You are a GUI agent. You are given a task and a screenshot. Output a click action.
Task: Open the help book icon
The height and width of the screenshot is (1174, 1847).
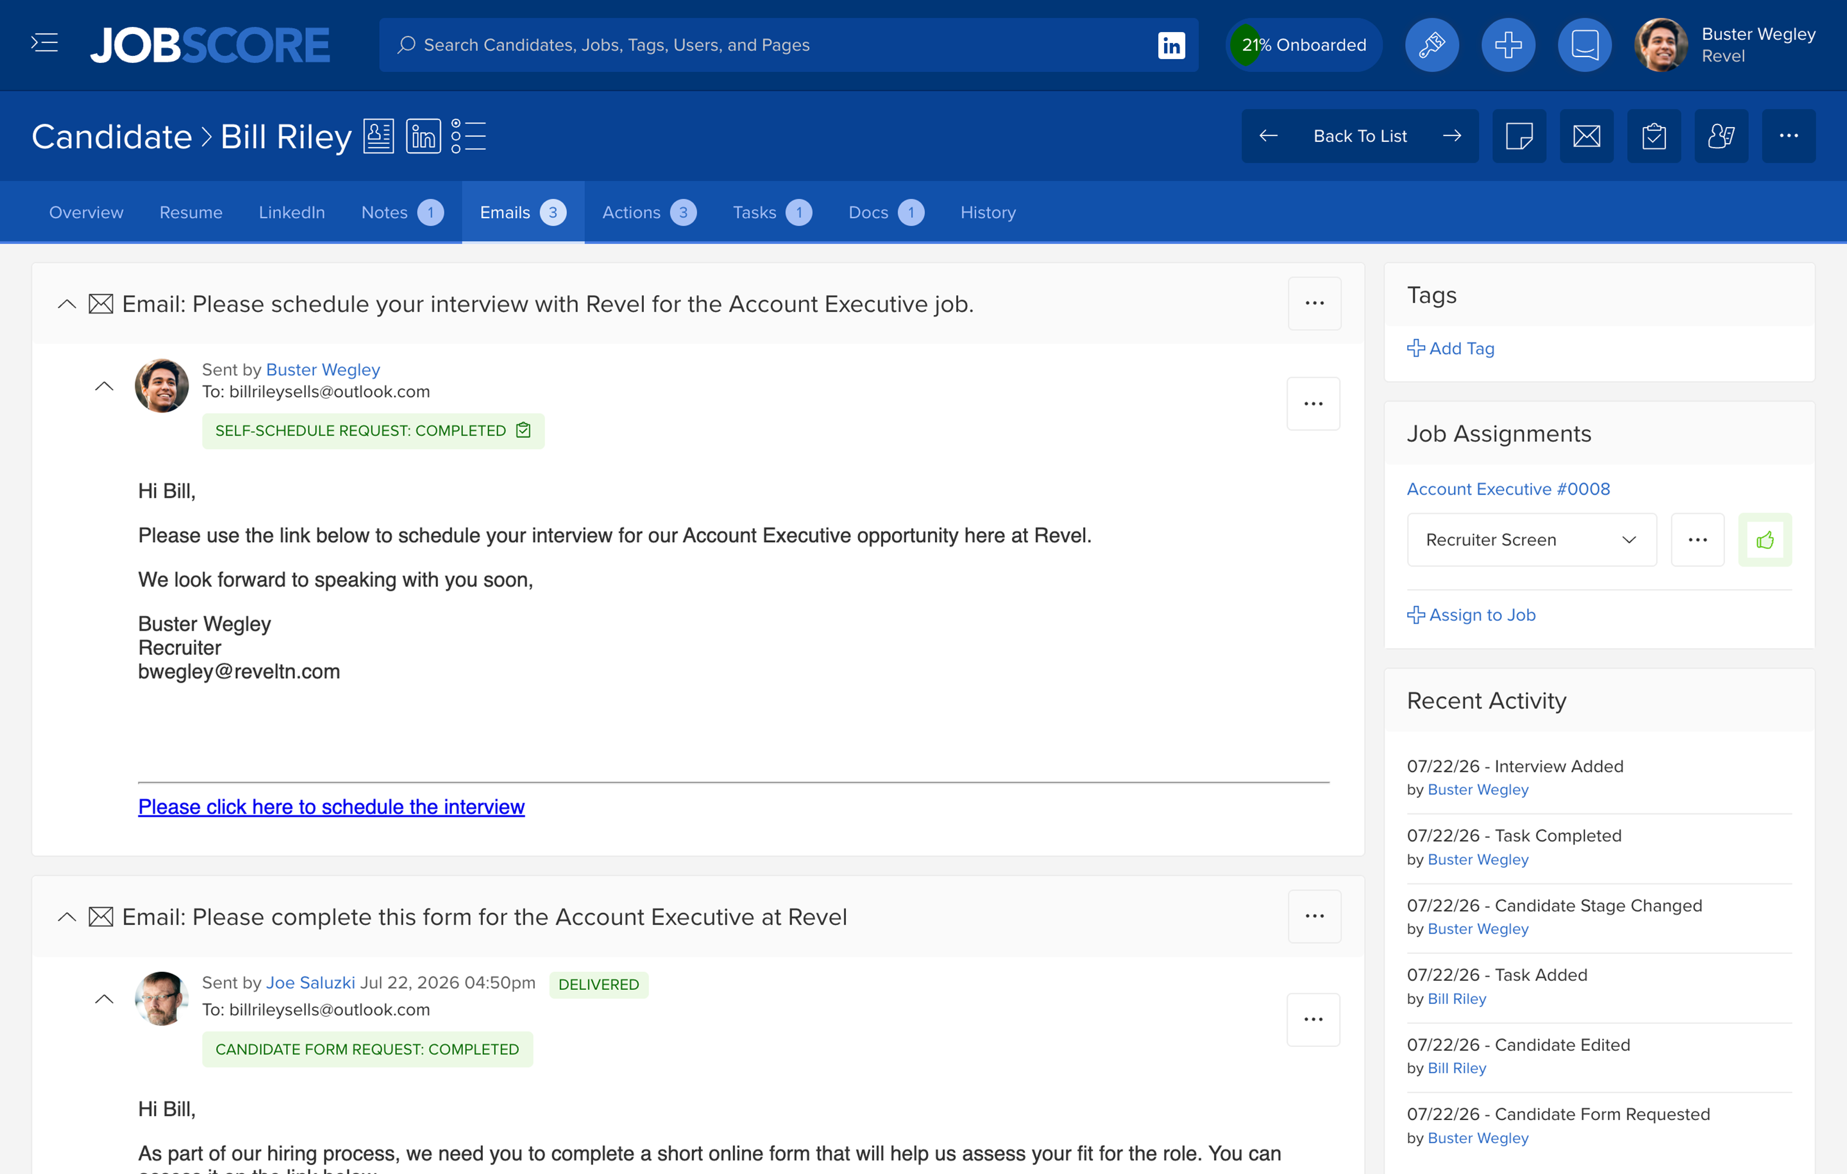pyautogui.click(x=1585, y=44)
